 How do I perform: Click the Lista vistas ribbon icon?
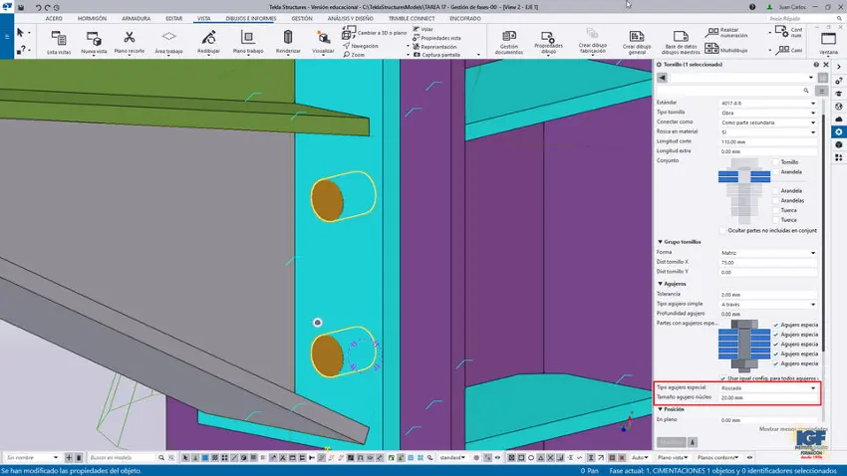coord(59,40)
